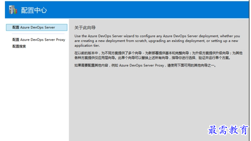Click the paragraph beginning 在以前的版本中

(x=158, y=55)
